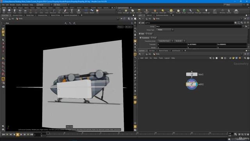Click the Group input field

pos(199,26)
